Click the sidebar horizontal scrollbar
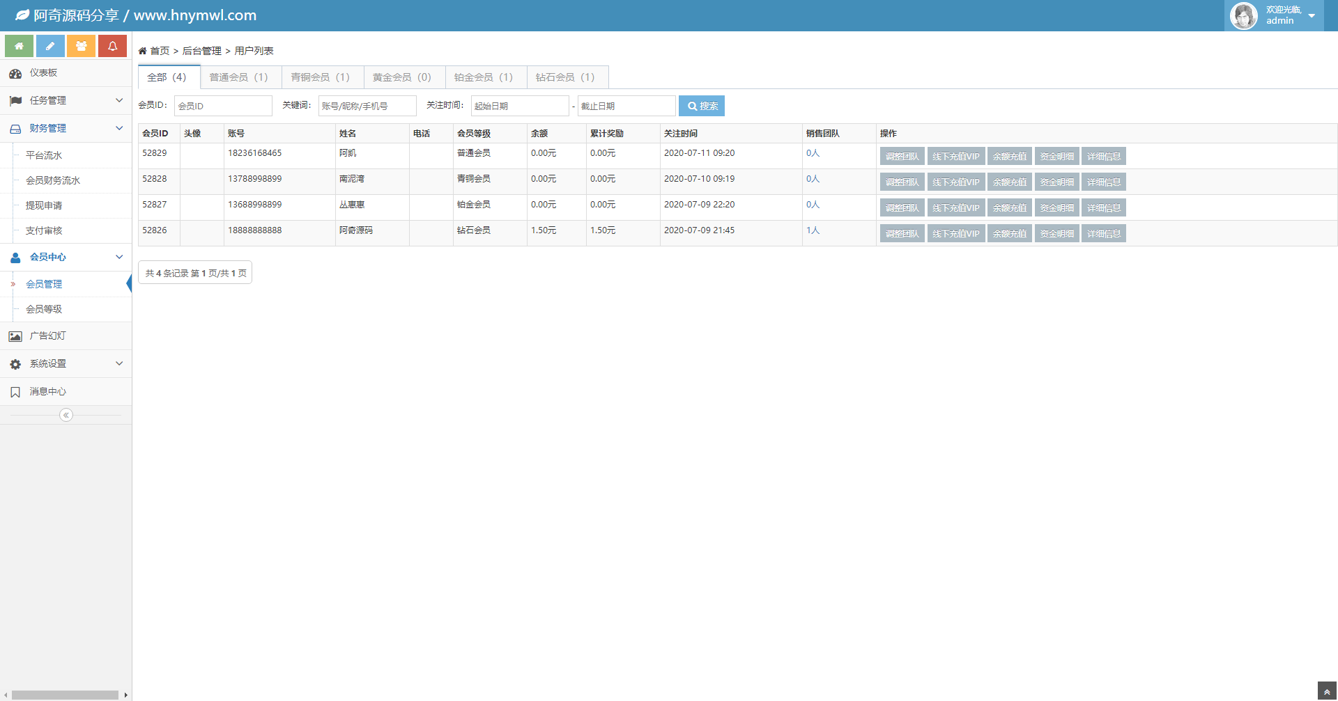1338x701 pixels. (65, 695)
